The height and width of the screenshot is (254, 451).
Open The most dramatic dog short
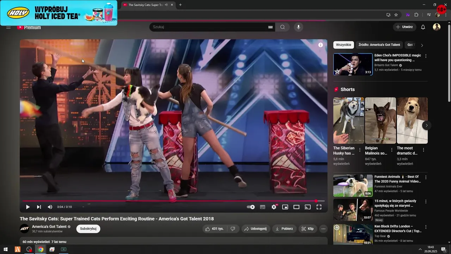click(412, 121)
